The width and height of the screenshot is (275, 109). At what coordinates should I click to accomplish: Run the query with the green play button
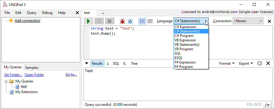coord(88,21)
